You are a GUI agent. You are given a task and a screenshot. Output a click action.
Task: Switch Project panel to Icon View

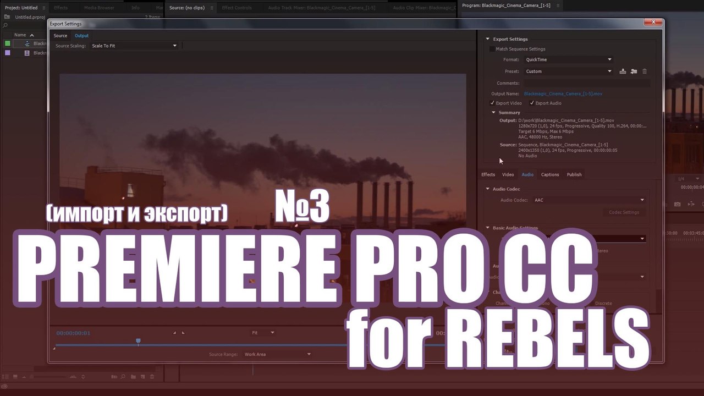tap(15, 377)
